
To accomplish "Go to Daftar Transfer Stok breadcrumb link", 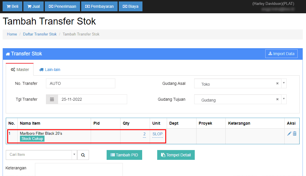I will click(40, 34).
